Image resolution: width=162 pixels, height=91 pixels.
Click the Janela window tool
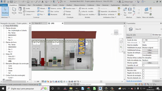27,8
